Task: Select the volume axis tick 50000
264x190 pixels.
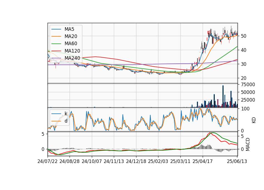Action: click(248, 92)
